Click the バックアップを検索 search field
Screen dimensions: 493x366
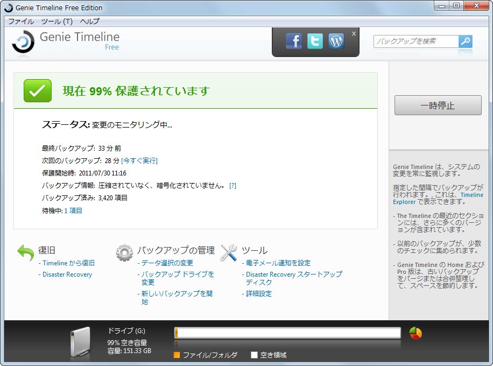(416, 41)
